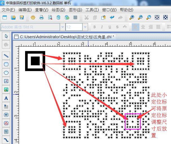The image size is (171, 144).
Task: Expand the font name dropdown
Action: 63,27
